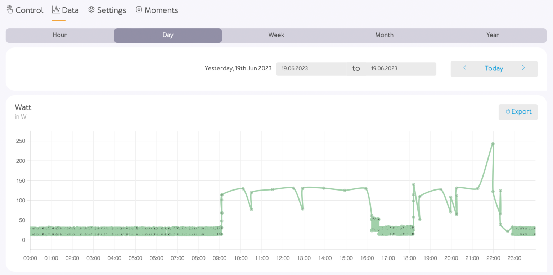Jump to Today's data
Viewport: 553px width, 275px height.
coord(494,69)
